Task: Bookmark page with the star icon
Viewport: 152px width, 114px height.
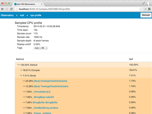Action: pyautogui.click(x=141, y=9)
